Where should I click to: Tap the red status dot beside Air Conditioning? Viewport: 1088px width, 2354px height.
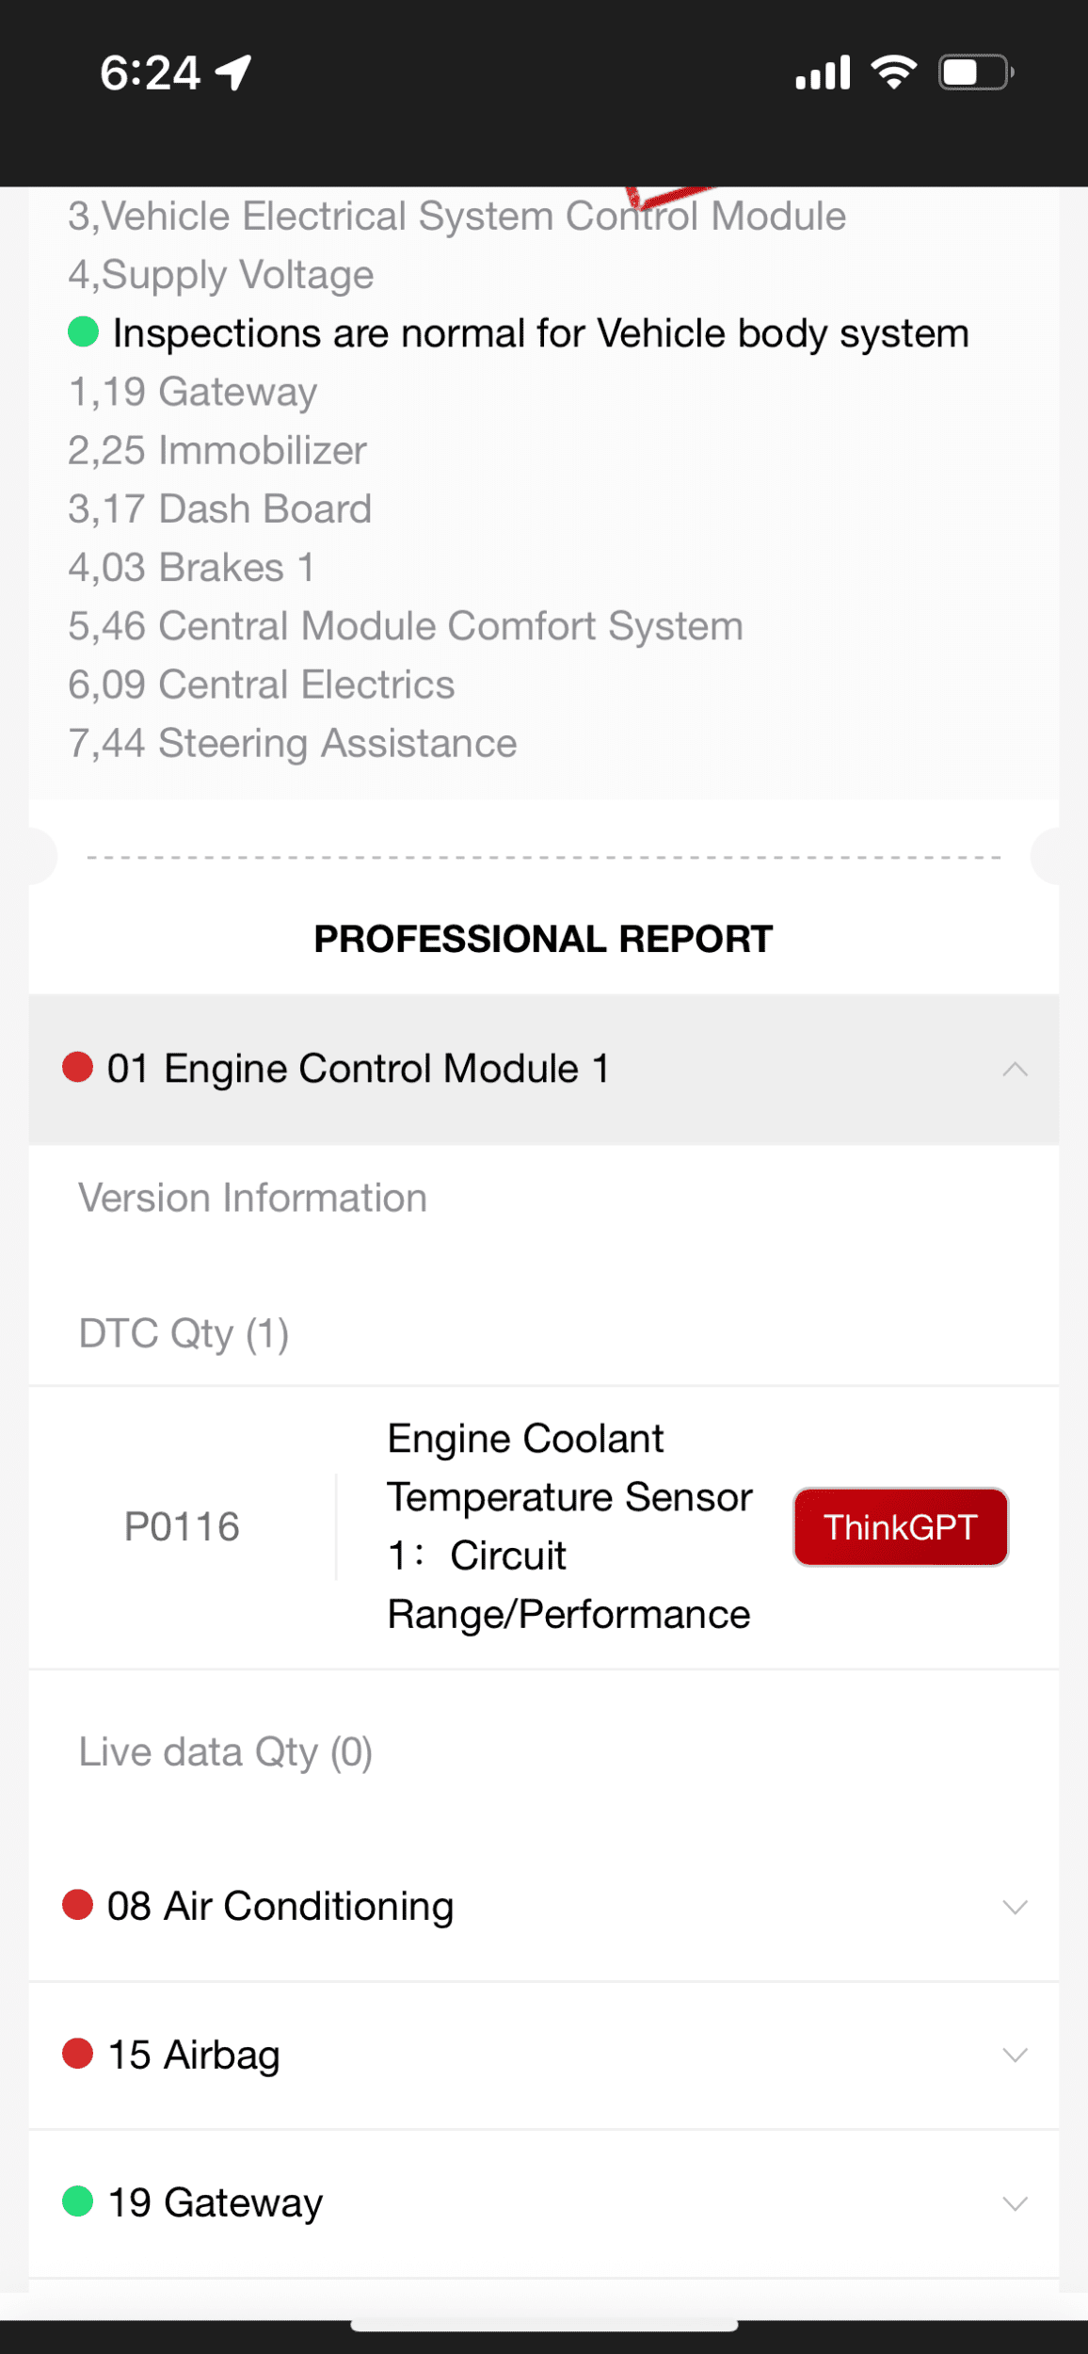coord(77,1905)
